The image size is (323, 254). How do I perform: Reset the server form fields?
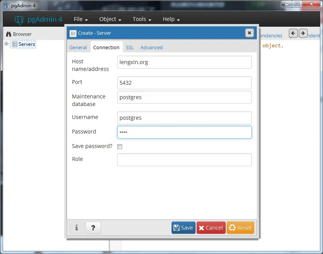(240, 228)
